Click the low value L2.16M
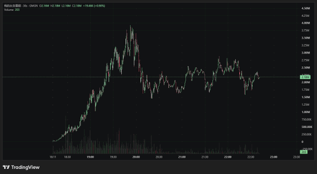 [x=66, y=6]
